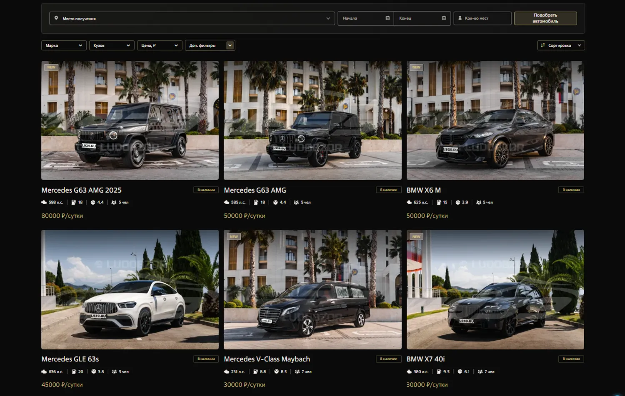The height and width of the screenshot is (396, 625).
Task: Click the 80000 ₽/сутки price
Action: point(62,216)
